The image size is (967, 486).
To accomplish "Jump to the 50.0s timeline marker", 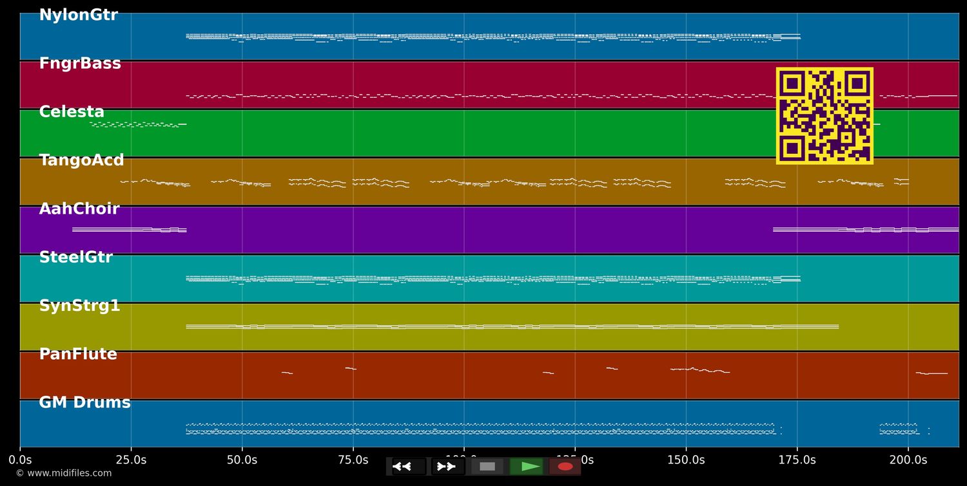I will [242, 460].
